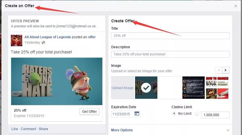The height and width of the screenshot is (135, 242).
Task: Click the Get Offer button
Action: click(90, 112)
